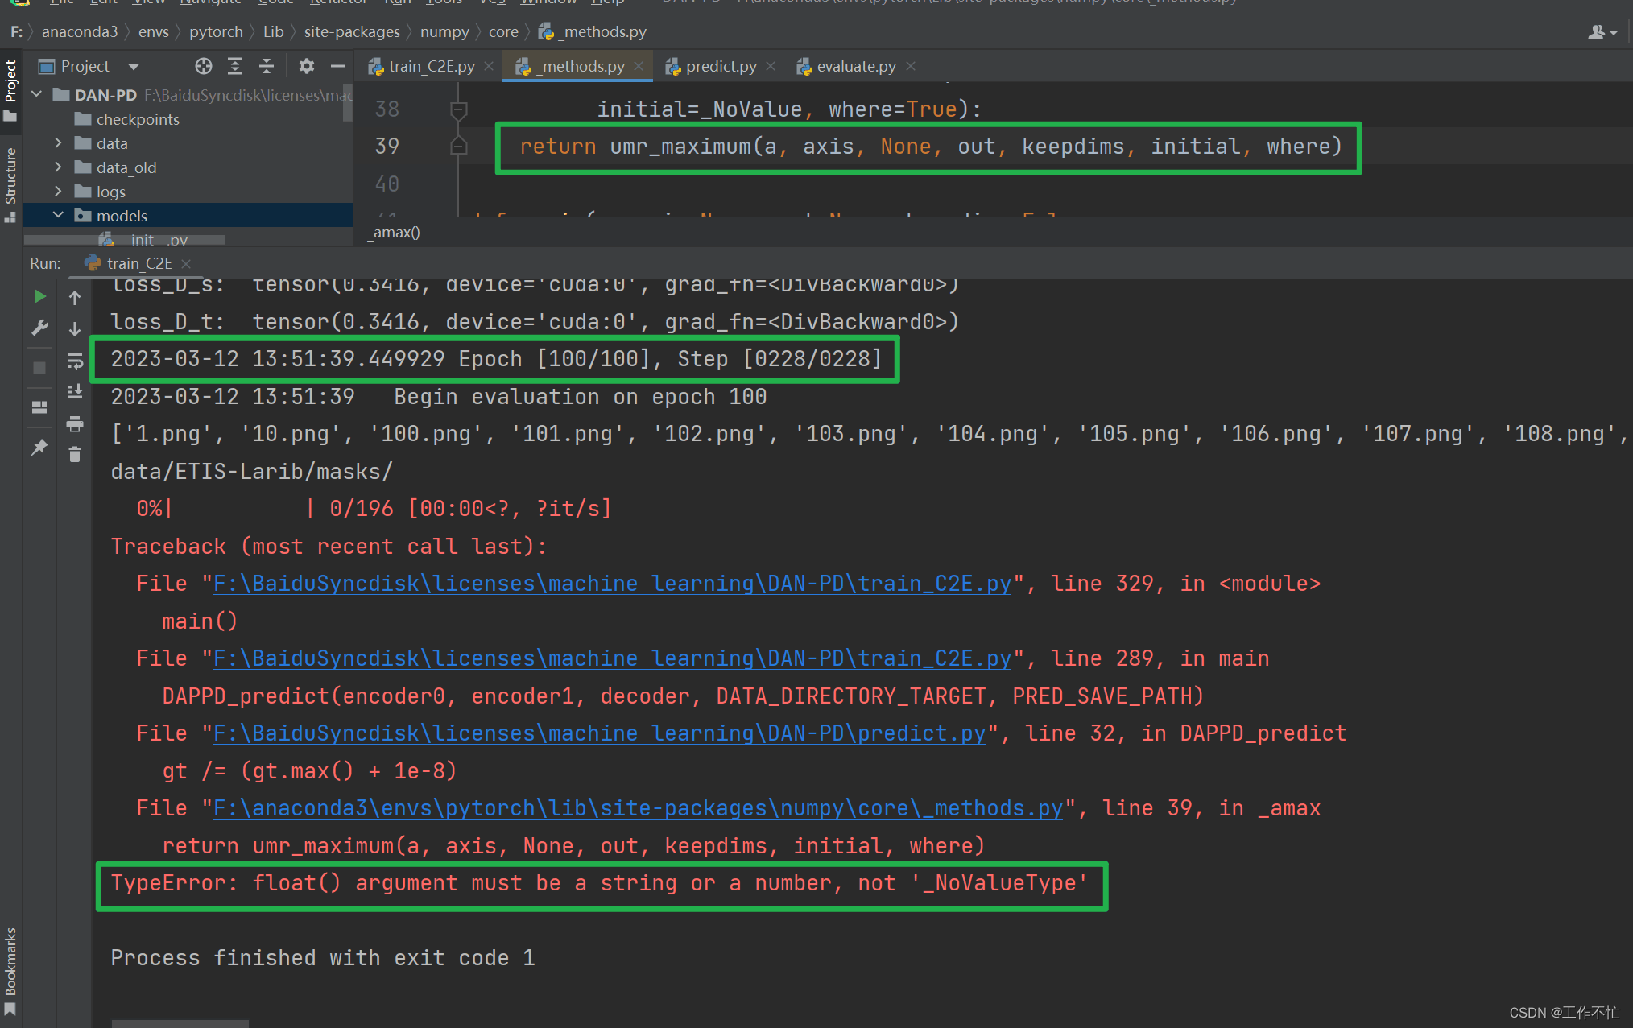Switch to the predict.py tab
Screen dimensions: 1633x1028
coord(720,66)
